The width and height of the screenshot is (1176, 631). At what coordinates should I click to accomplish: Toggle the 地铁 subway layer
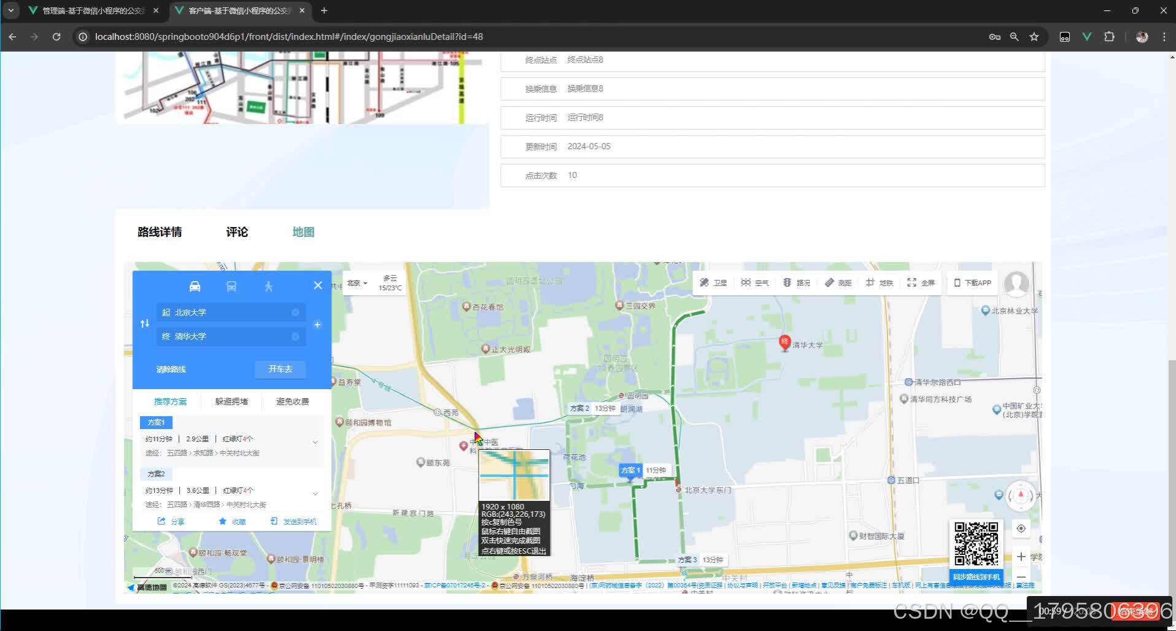tap(879, 282)
